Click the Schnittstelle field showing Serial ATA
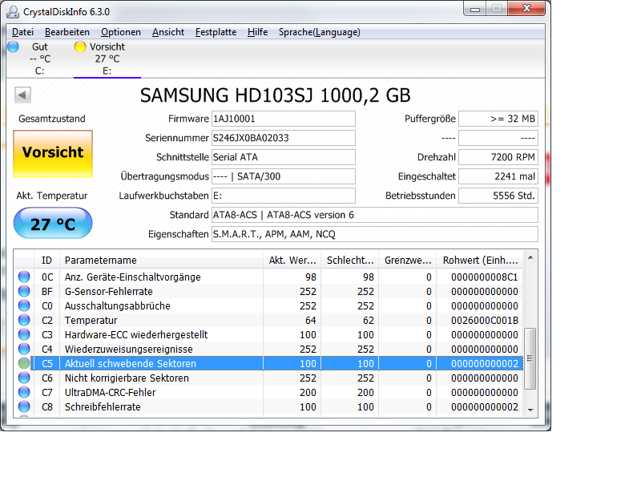Viewport: 641px width, 481px height. 284,157
